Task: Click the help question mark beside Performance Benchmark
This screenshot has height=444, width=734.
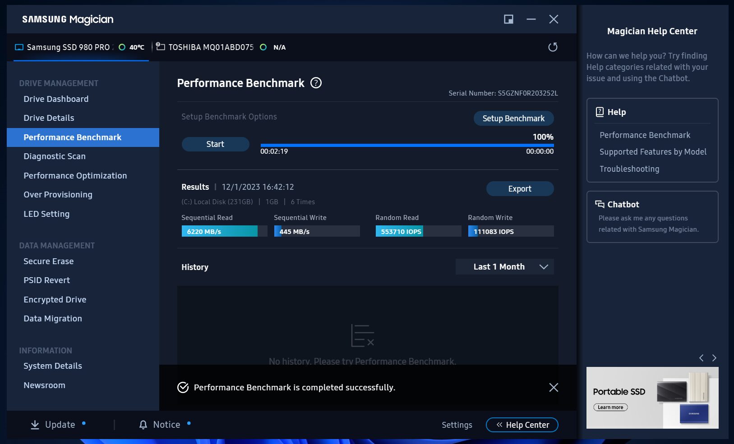Action: 316,83
